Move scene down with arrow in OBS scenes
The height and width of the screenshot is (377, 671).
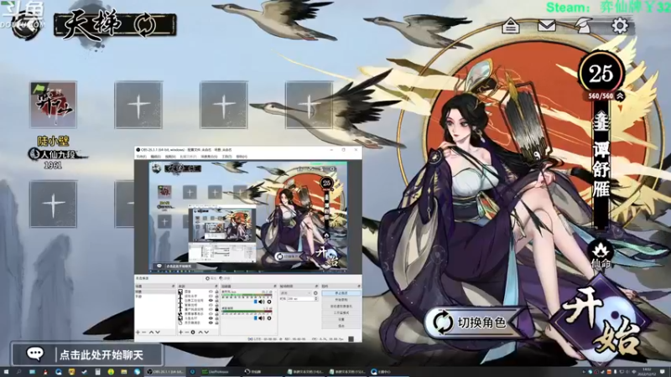click(x=158, y=332)
